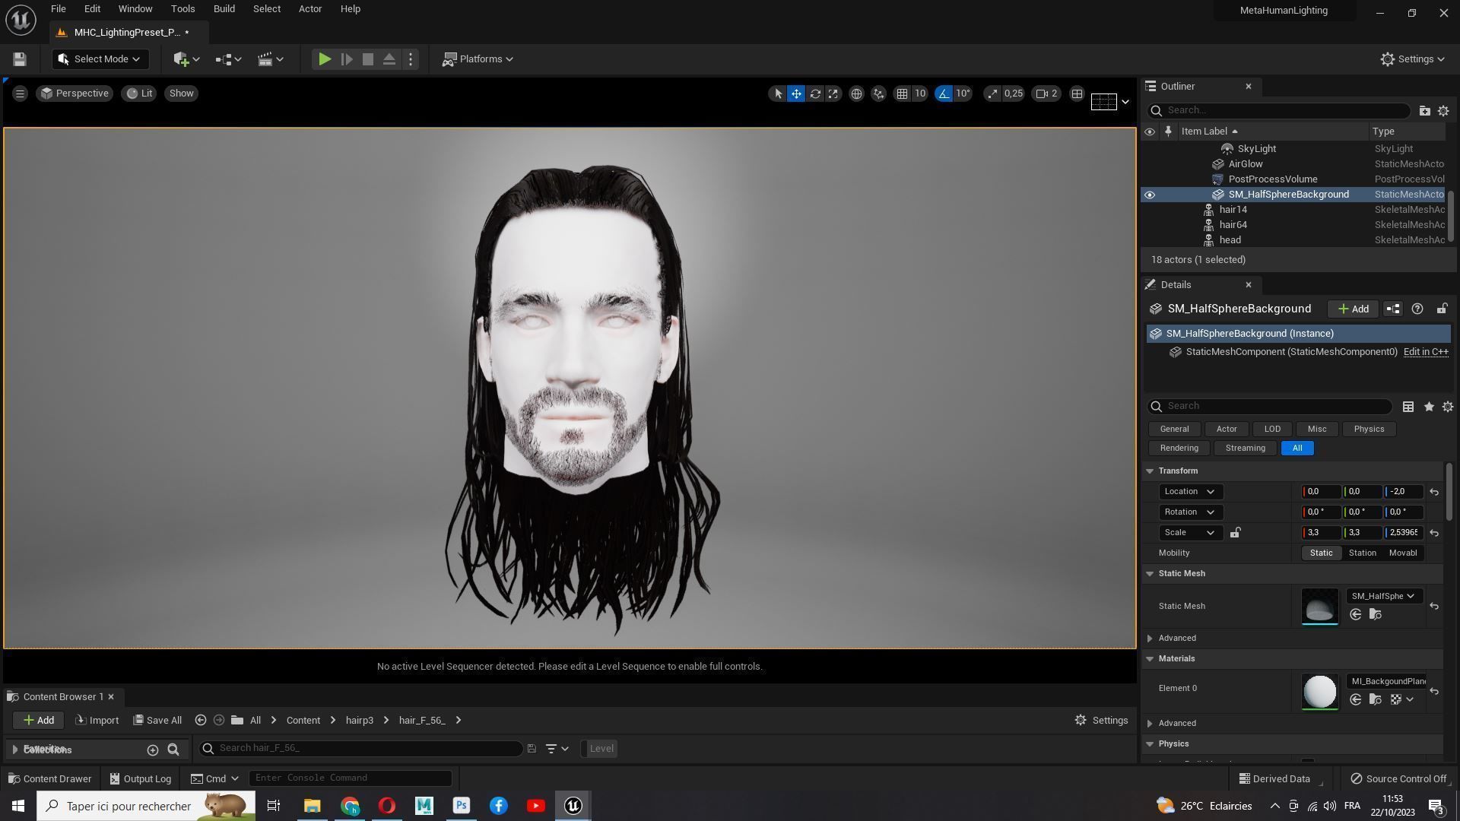
Task: Click the Save All button
Action: pos(157,721)
